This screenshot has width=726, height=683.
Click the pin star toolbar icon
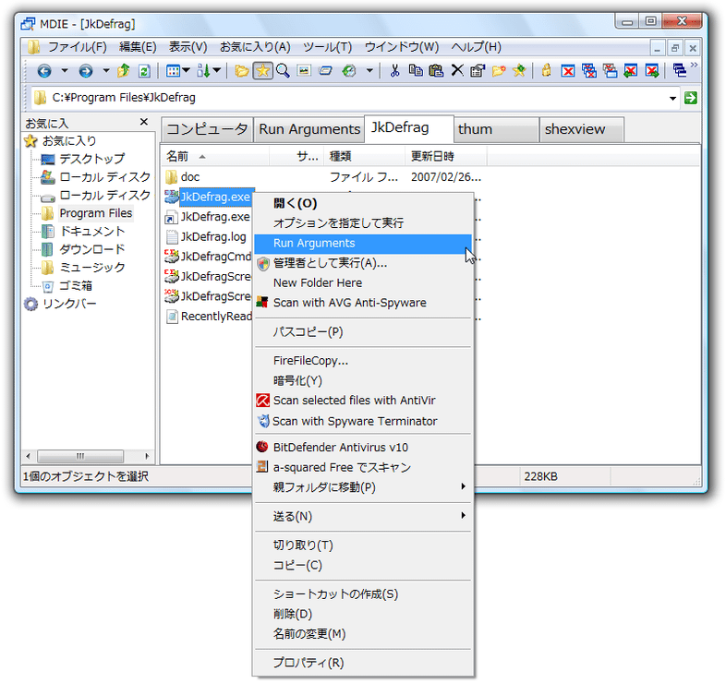coord(519,71)
